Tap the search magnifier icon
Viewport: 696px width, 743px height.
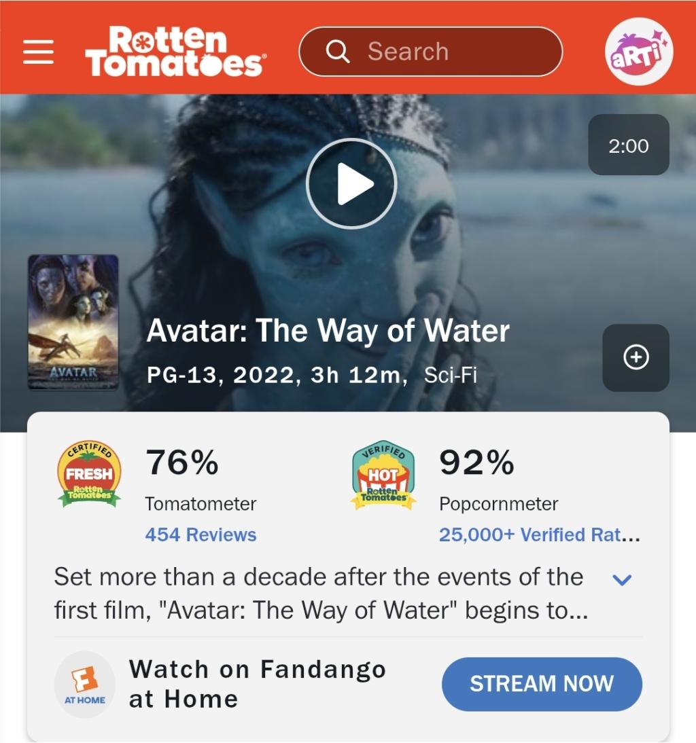[x=338, y=51]
